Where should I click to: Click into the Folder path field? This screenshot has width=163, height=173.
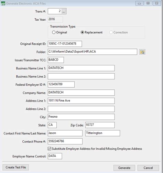point(93,52)
